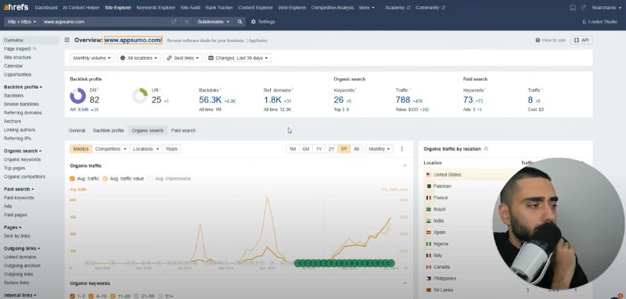Viewport: 626px width, 299px height.
Task: Click the magnifier search button
Action: pyautogui.click(x=239, y=22)
